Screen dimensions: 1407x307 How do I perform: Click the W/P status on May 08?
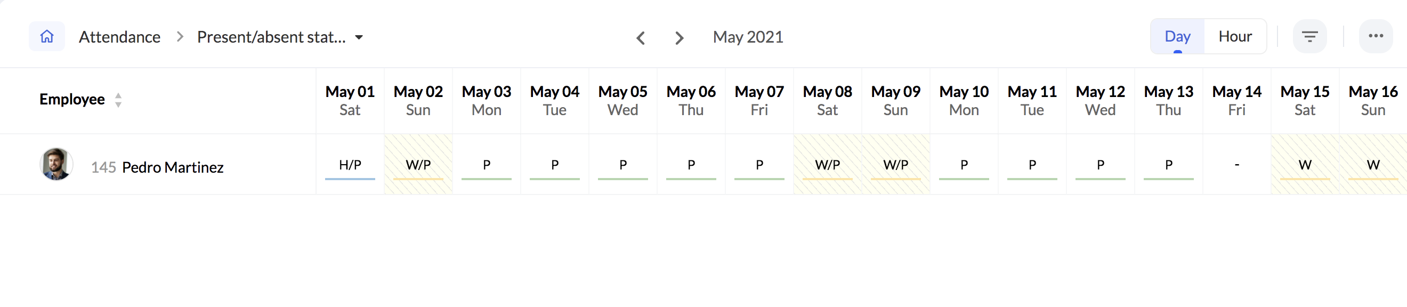click(828, 165)
